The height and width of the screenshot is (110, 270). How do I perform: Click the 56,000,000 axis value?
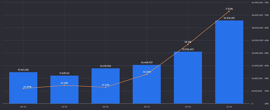point(257,15)
